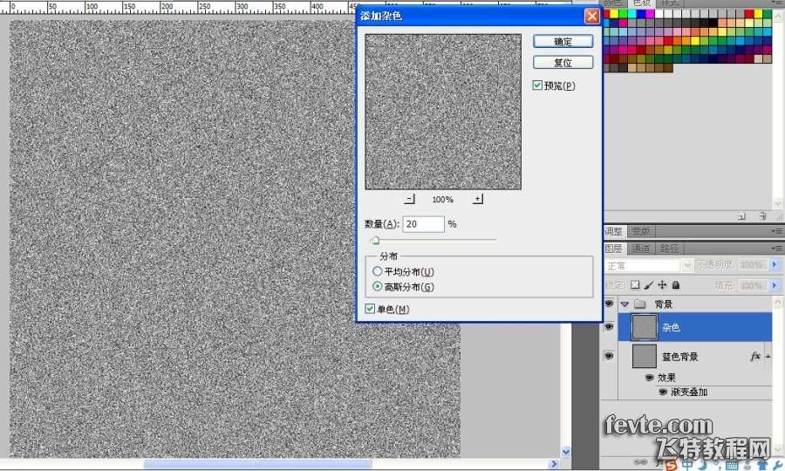The height and width of the screenshot is (471, 785).
Task: Open the 色板 swatches tab
Action: click(x=642, y=3)
